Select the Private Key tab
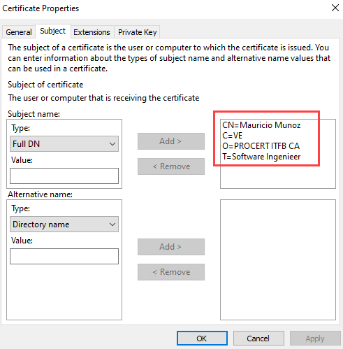 point(137,32)
